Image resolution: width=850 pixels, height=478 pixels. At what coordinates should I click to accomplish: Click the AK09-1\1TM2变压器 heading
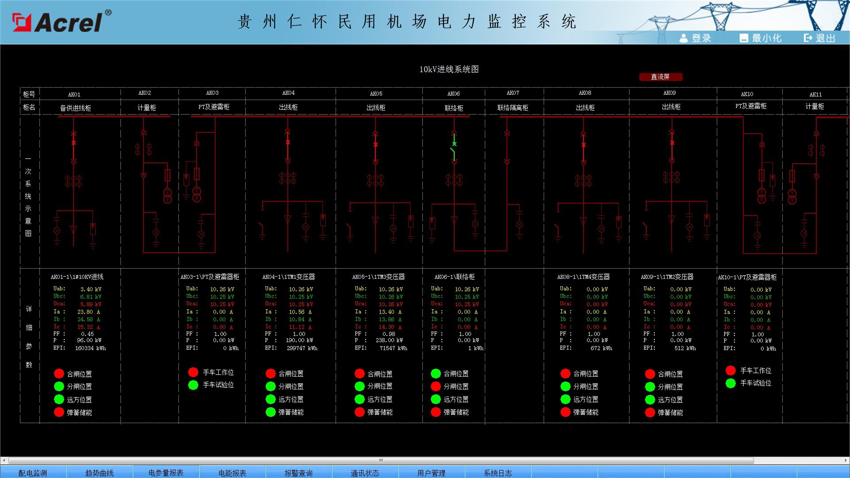click(667, 277)
